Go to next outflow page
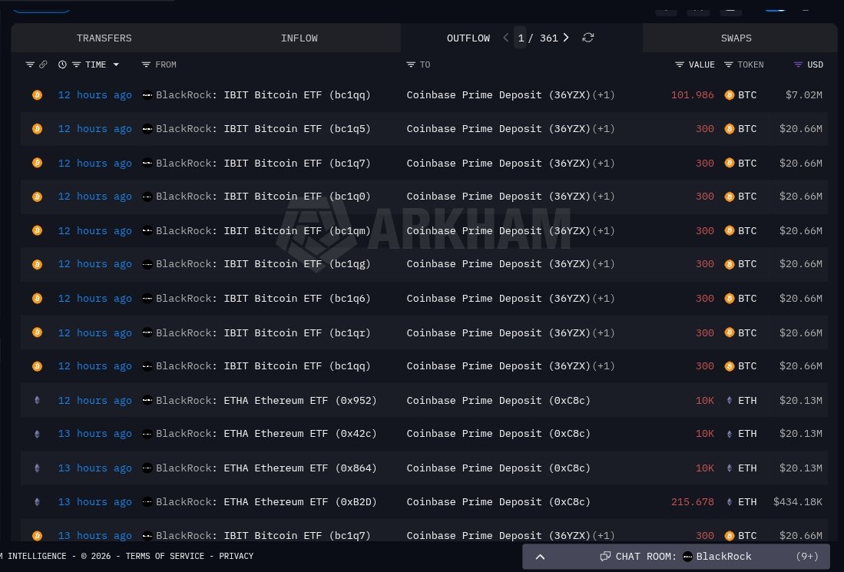Viewport: 844px width, 572px height. click(566, 38)
